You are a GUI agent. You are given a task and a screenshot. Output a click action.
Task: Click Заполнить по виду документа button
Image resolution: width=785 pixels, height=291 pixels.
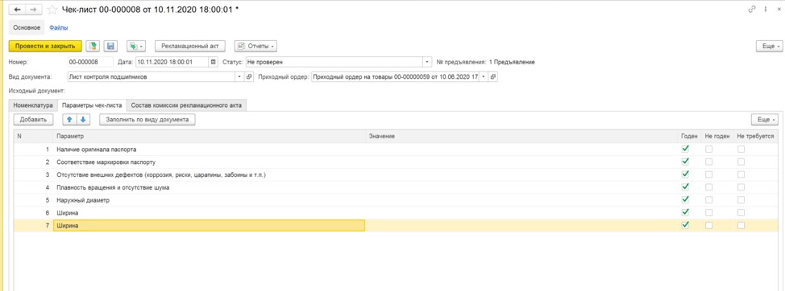147,120
